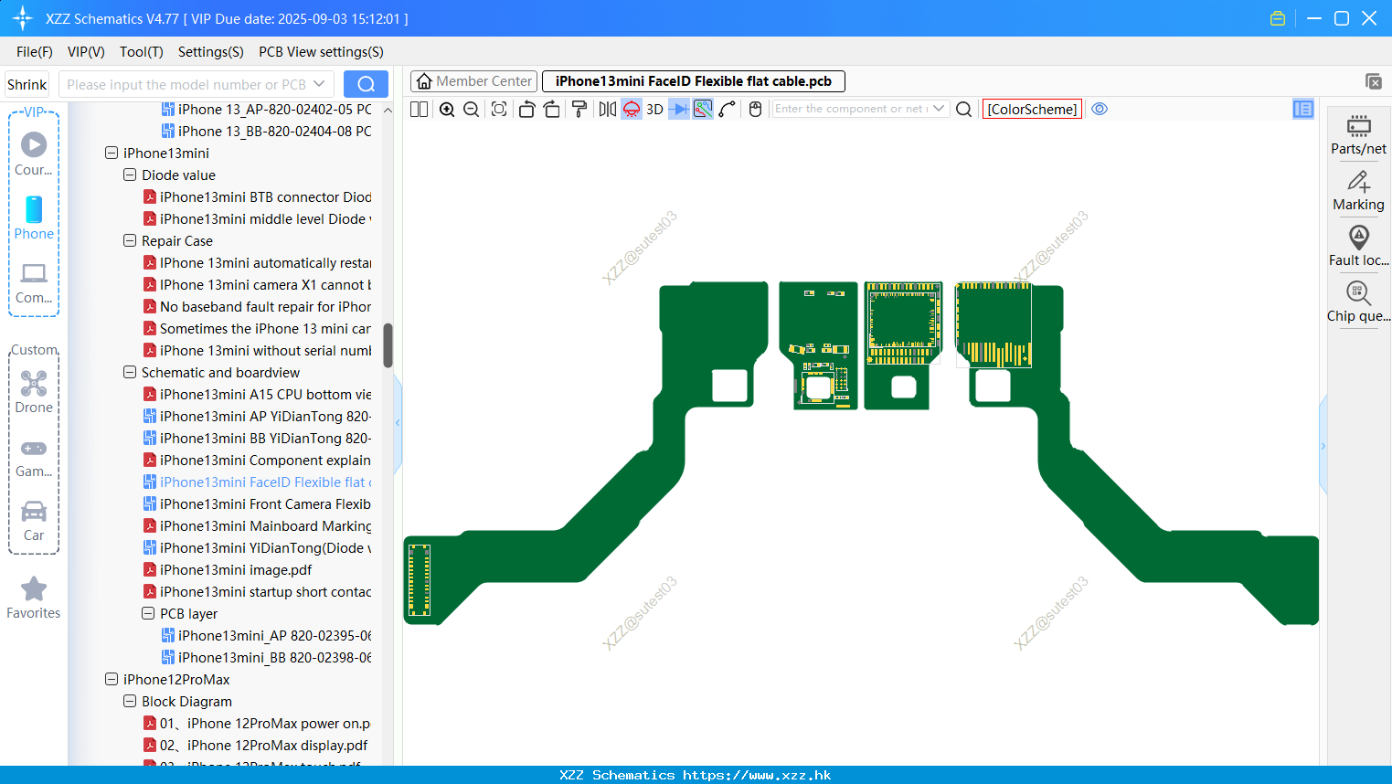Open iPhone13mini Front Camera Flexible file
The width and height of the screenshot is (1392, 784).
click(258, 504)
